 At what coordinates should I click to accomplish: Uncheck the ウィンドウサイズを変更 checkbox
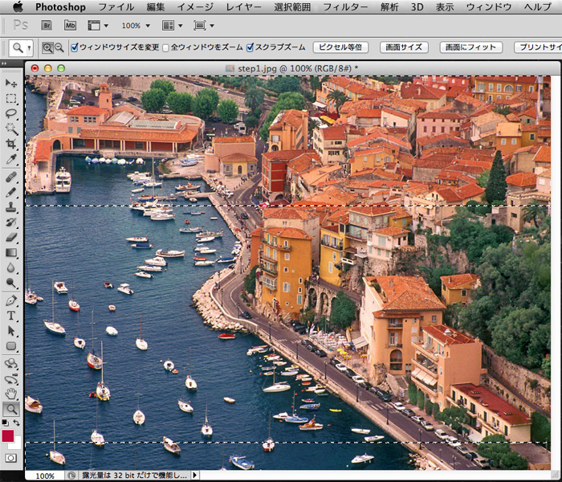[75, 47]
